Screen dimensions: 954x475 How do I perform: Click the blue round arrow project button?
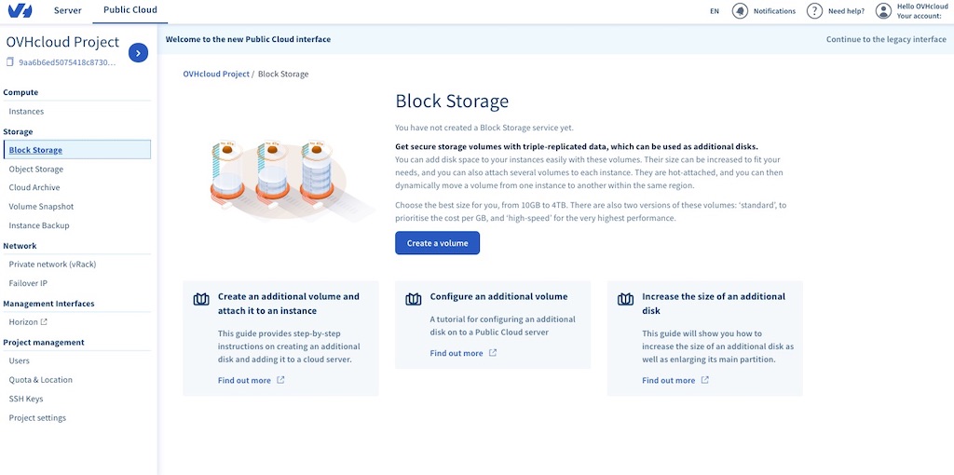(138, 53)
